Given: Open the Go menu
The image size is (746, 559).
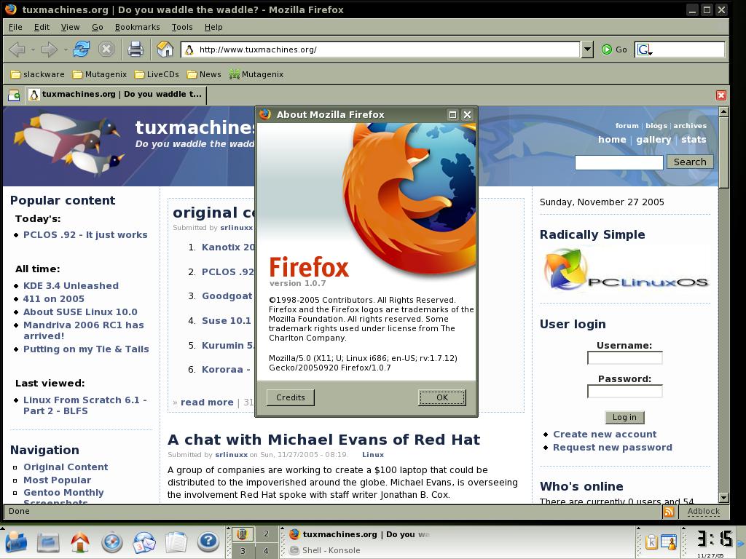Looking at the screenshot, I should pyautogui.click(x=98, y=27).
